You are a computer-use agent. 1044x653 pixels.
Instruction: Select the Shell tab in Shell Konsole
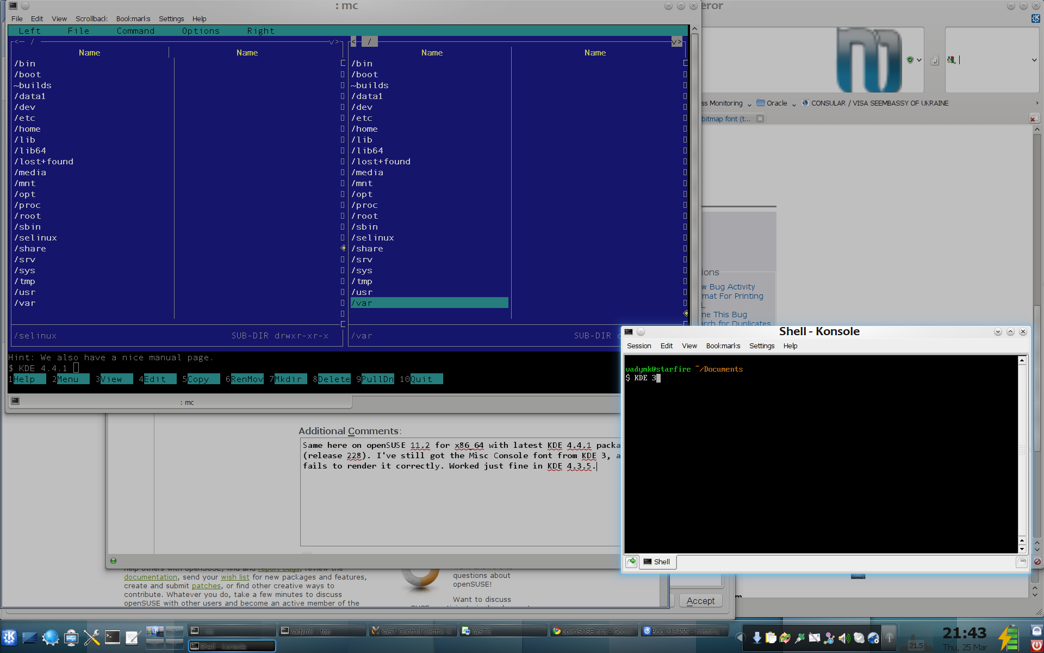(x=657, y=562)
